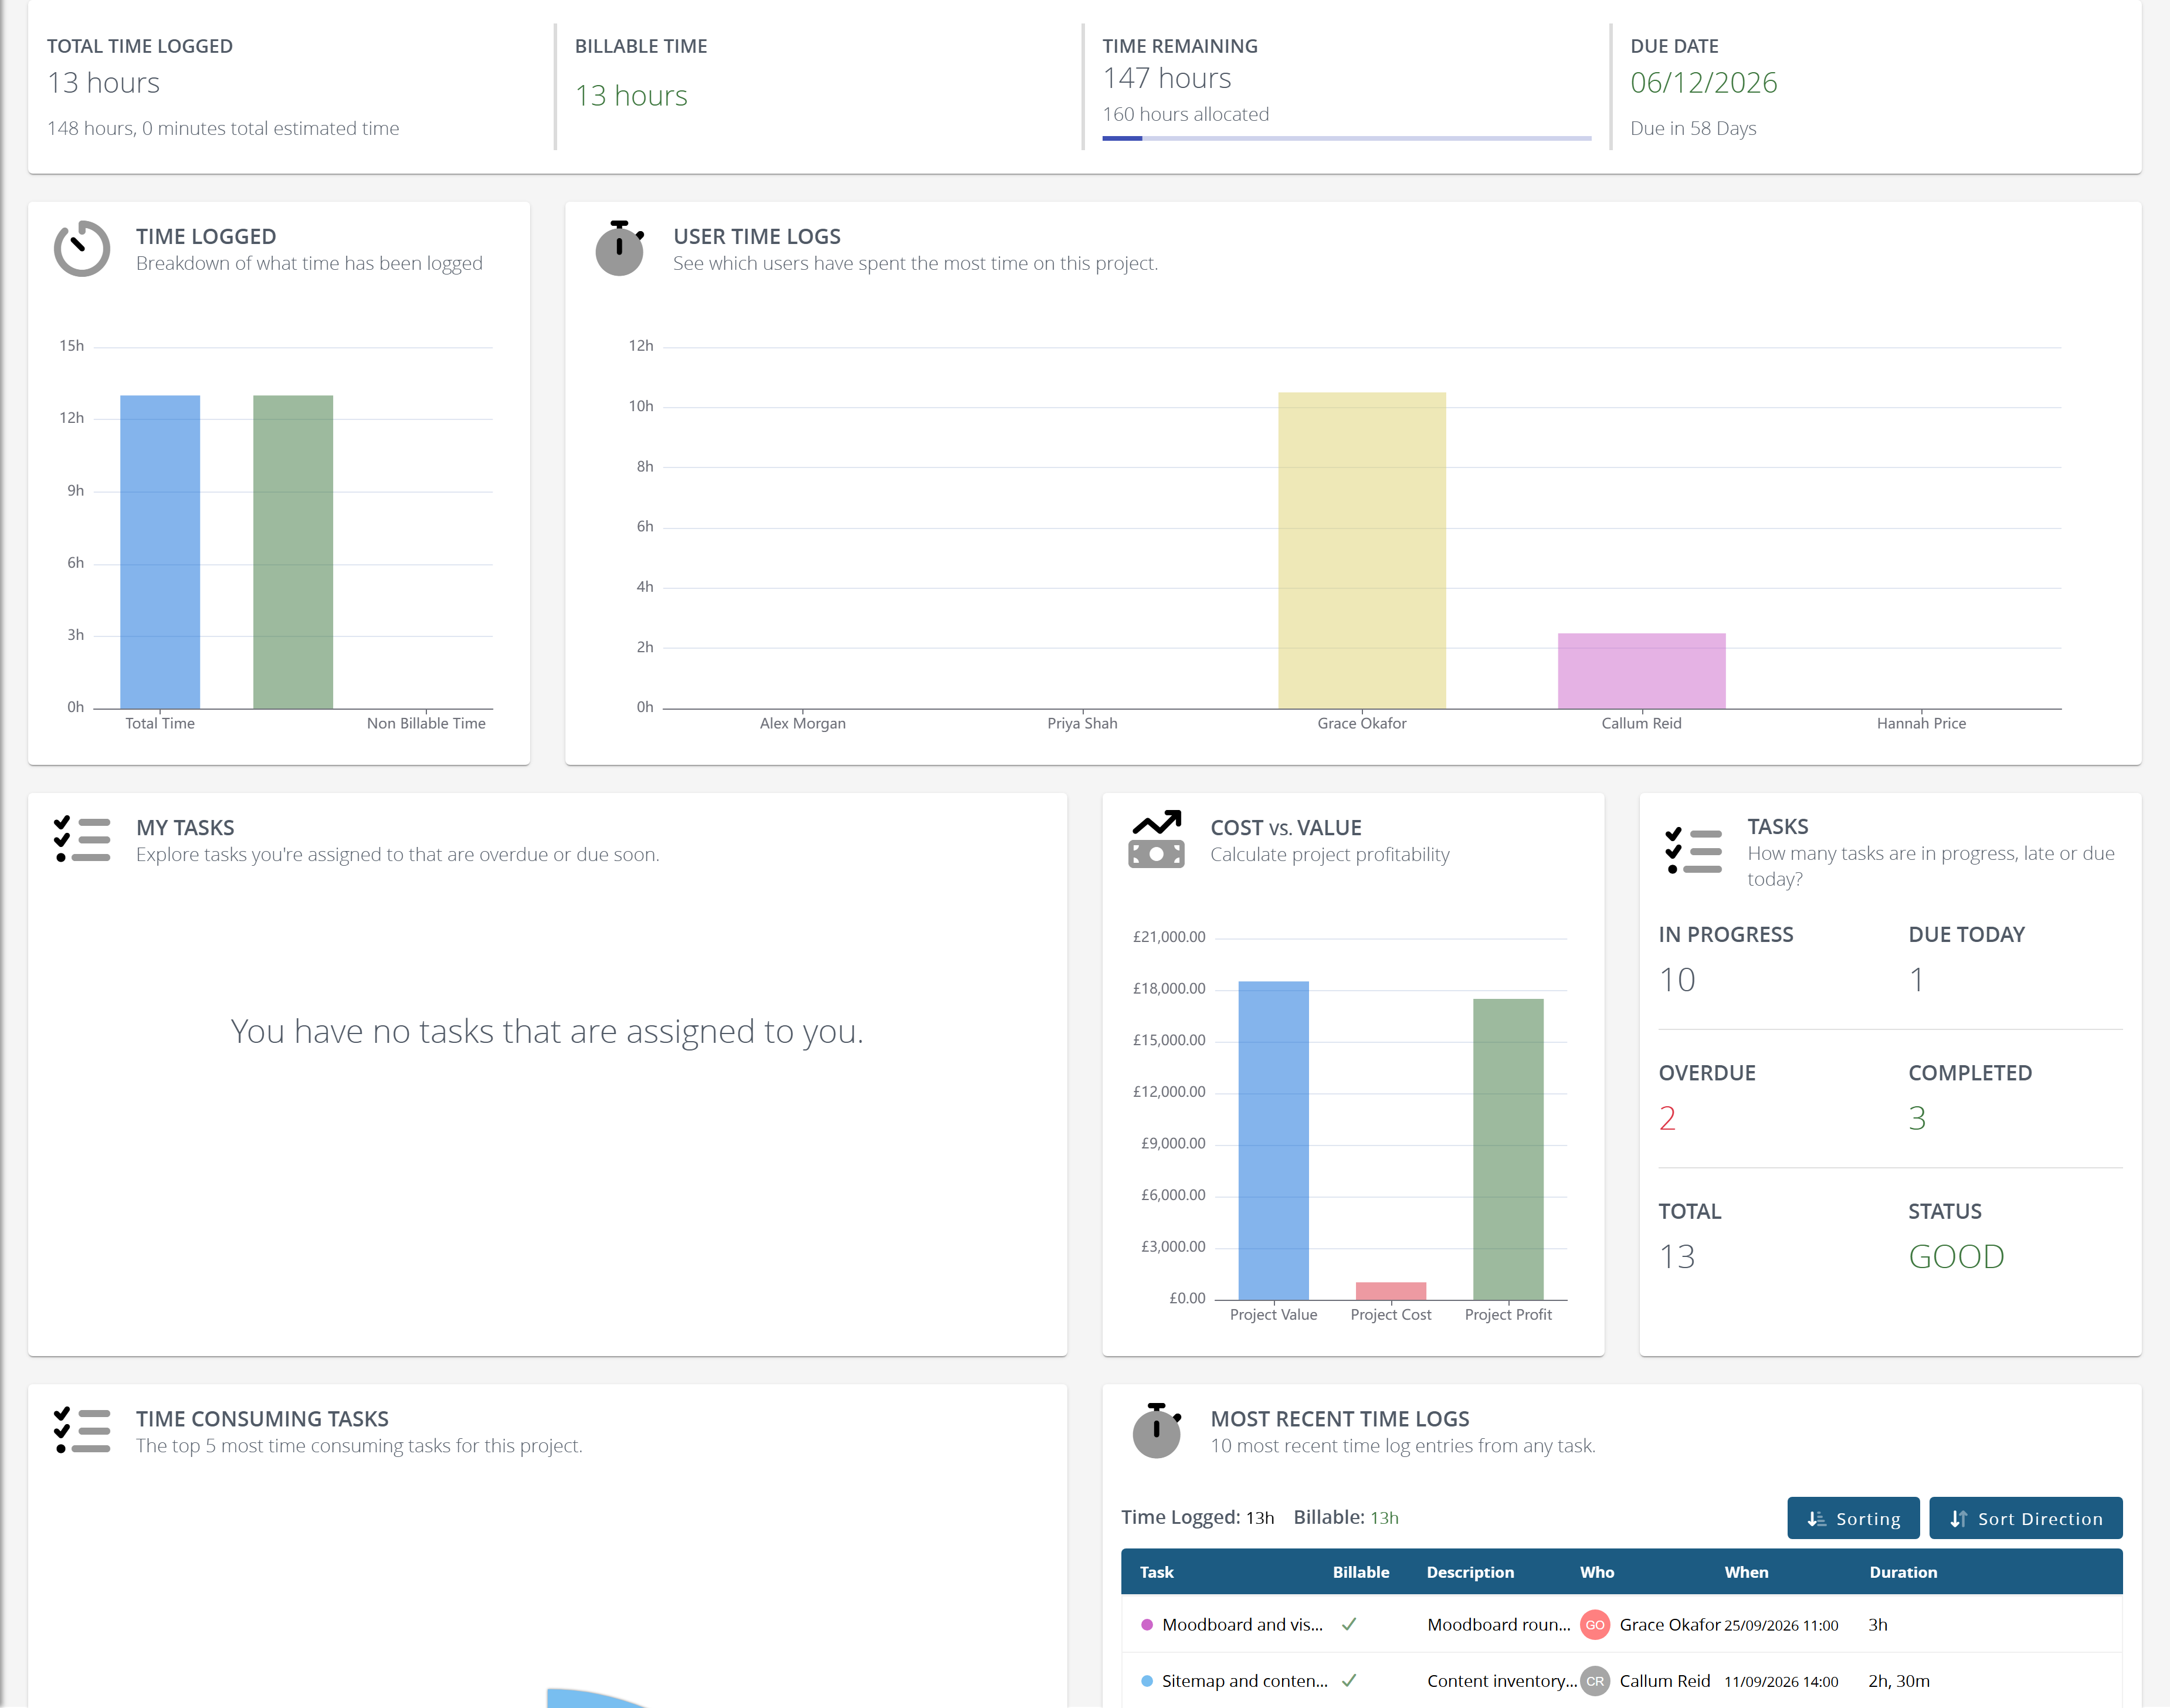This screenshot has height=1708, width=2170.
Task: Click the blue dot beside Sitemap task
Action: click(1147, 1681)
